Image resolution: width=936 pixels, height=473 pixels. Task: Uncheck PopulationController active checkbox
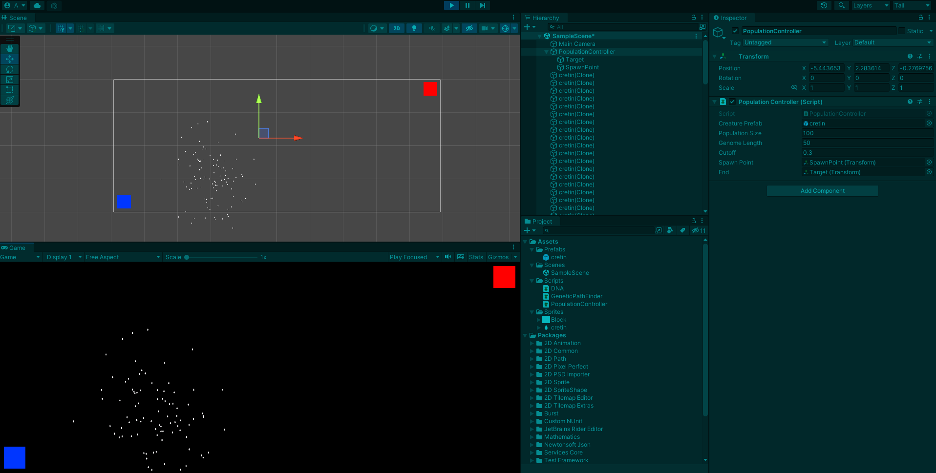tap(735, 31)
